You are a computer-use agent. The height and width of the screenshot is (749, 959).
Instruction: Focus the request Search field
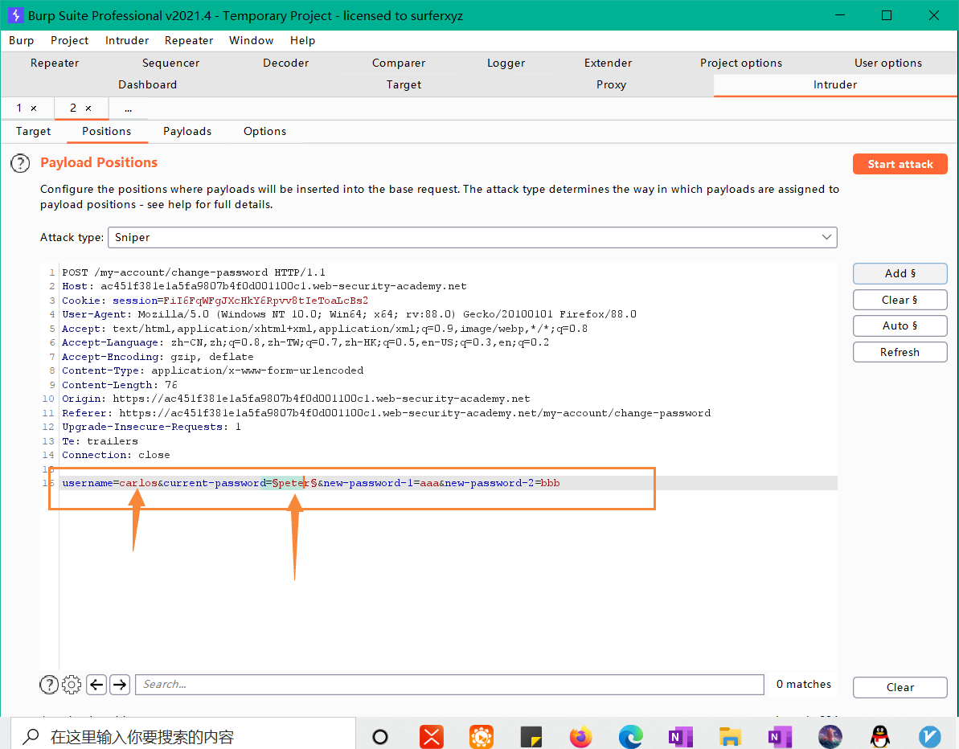(x=449, y=685)
